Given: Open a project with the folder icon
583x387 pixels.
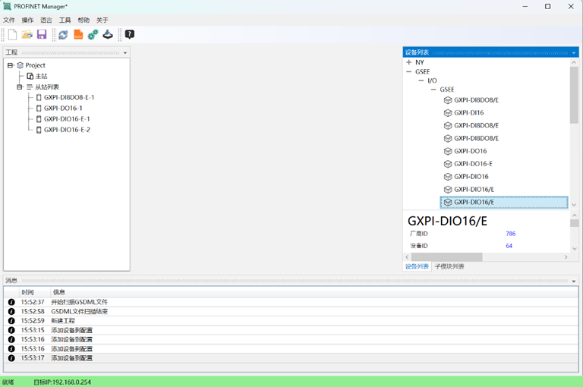Looking at the screenshot, I should click(27, 35).
